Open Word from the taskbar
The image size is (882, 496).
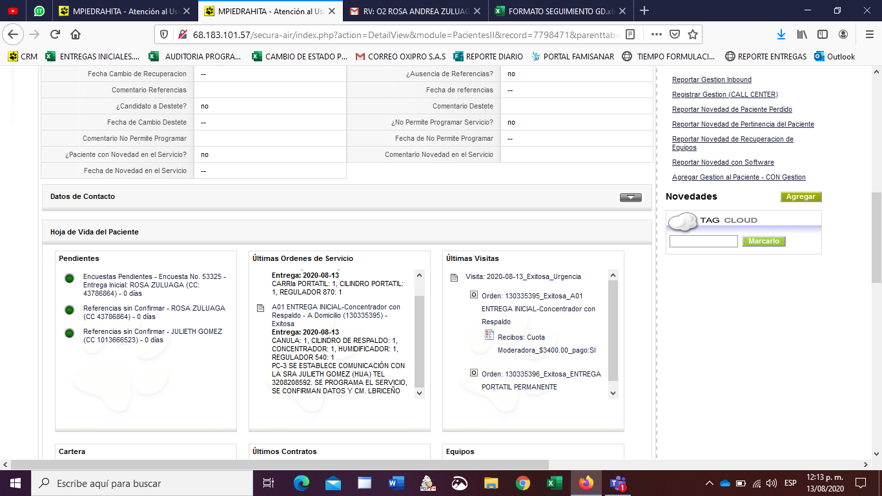click(396, 483)
